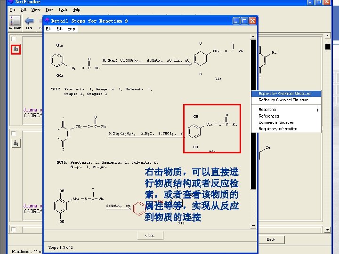Open File menu in Detail Steps dialog
This screenshot has width=339, height=254.
click(x=48, y=29)
